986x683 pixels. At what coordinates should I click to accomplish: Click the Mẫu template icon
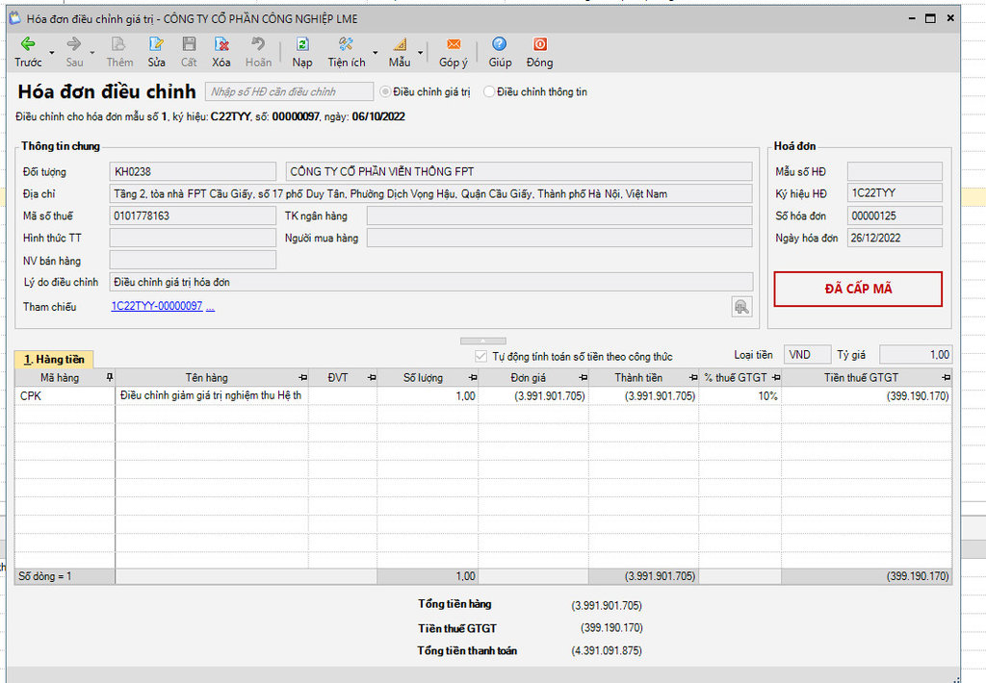coord(400,44)
